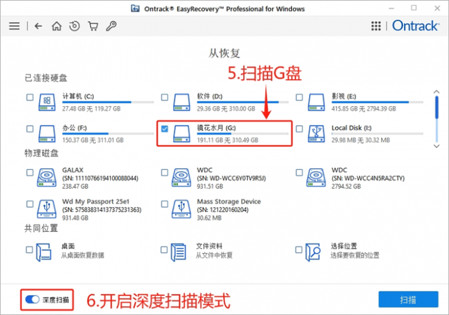Click the back arrow icon

(x=38, y=26)
